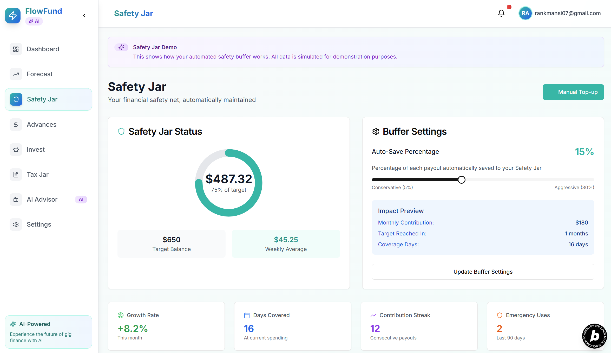The width and height of the screenshot is (611, 353).
Task: Click the Forecast trend line icon
Action: tap(16, 74)
